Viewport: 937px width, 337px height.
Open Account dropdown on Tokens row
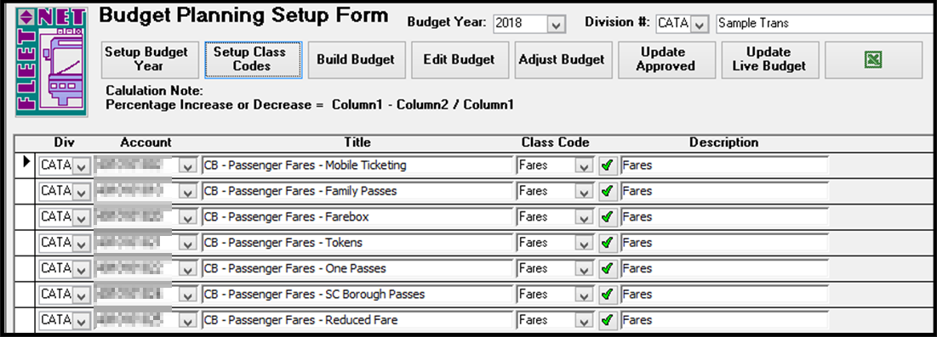pos(188,243)
